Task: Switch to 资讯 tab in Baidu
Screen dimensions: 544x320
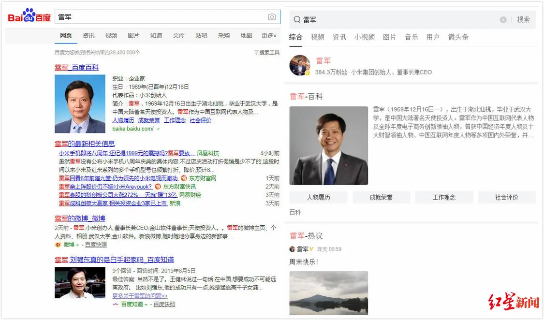Action: click(x=88, y=35)
